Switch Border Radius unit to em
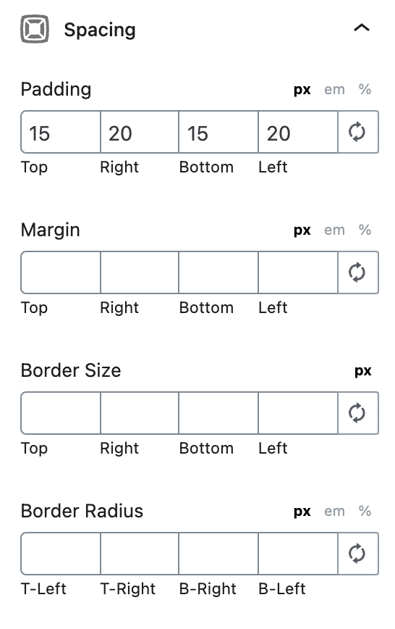 click(334, 512)
